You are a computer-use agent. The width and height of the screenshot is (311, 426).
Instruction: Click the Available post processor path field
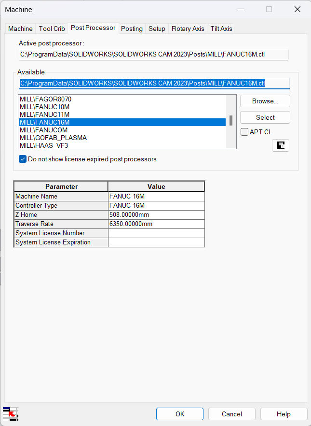tap(154, 83)
